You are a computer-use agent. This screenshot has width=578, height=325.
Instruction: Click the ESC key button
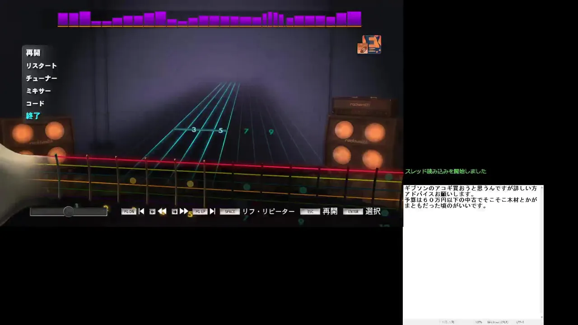(x=310, y=212)
